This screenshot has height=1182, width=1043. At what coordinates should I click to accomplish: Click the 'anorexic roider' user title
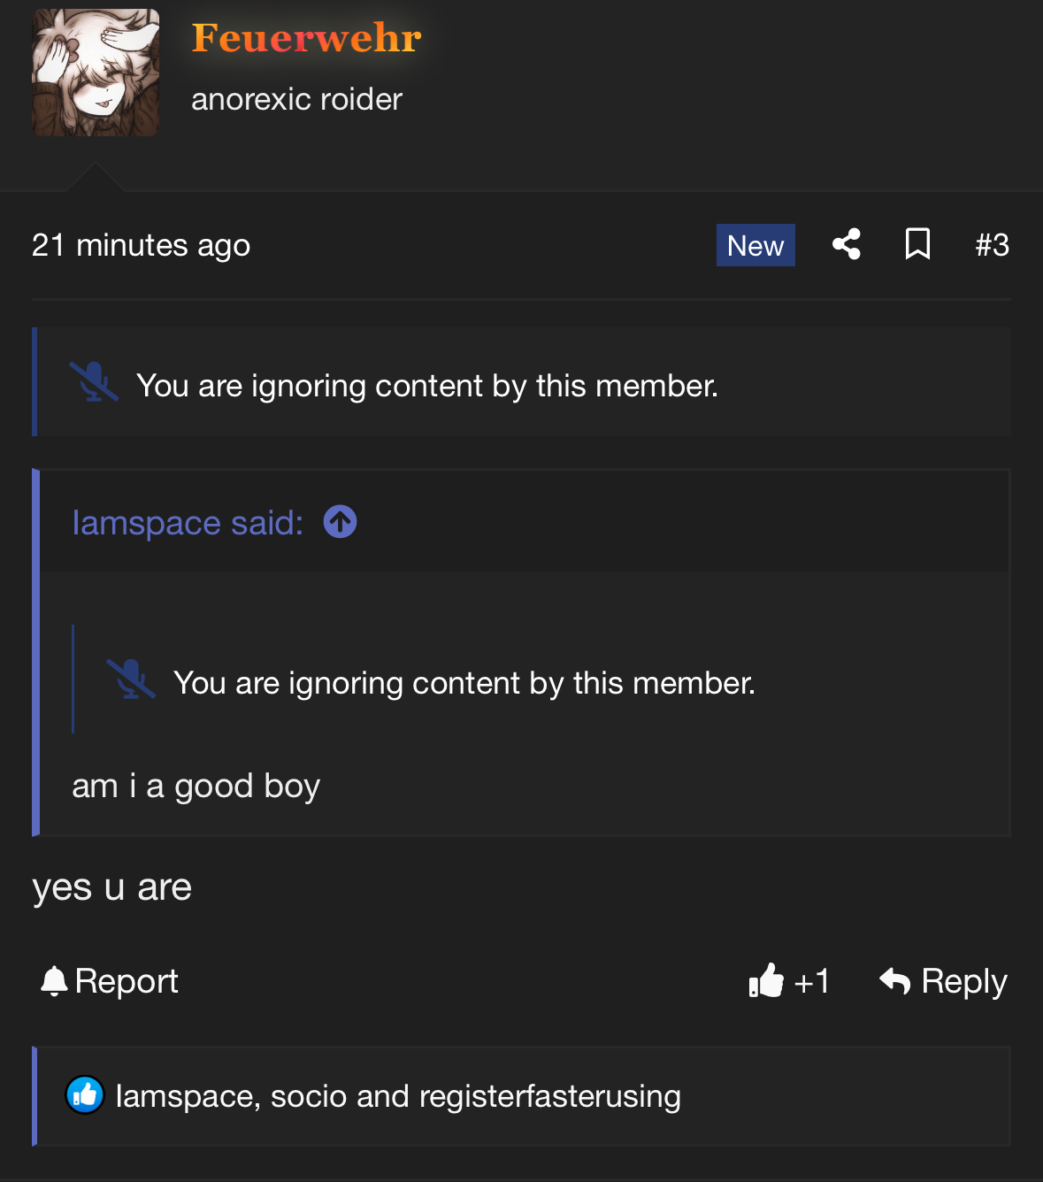tap(296, 99)
